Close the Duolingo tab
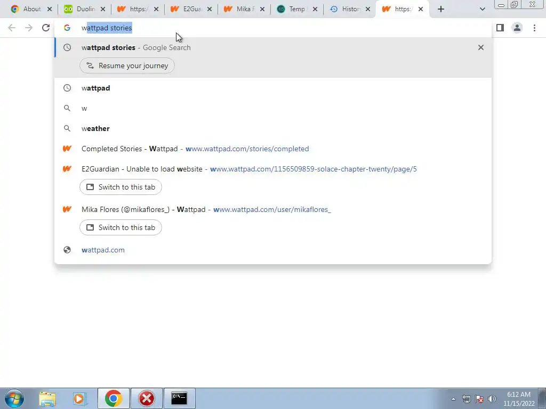This screenshot has width=546, height=409. pos(103,10)
